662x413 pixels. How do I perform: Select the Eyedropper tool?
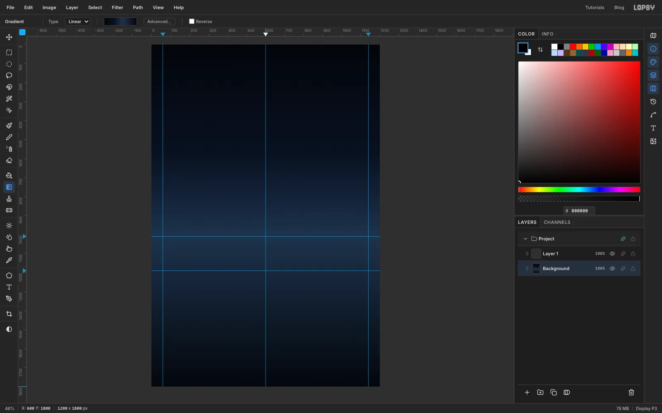[9, 260]
